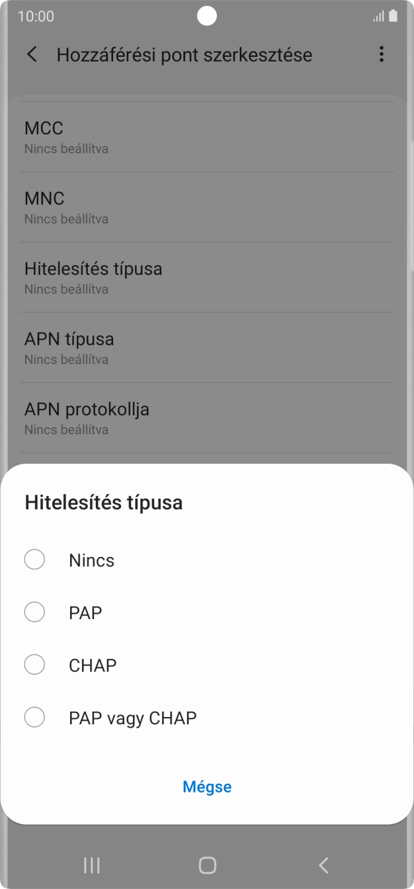
Task: Open the three-dot overflow menu
Action: click(x=382, y=54)
